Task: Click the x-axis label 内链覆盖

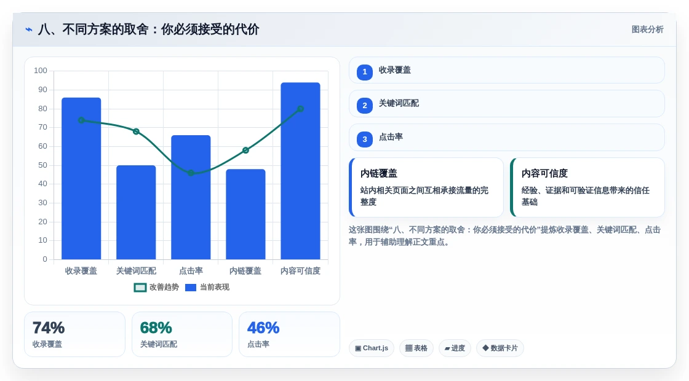Action: [245, 271]
